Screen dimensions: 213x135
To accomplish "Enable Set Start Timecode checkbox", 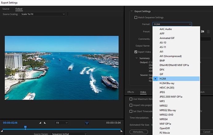I will (131, 111).
